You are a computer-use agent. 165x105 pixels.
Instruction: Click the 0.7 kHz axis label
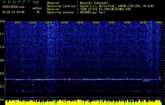pos(2,87)
